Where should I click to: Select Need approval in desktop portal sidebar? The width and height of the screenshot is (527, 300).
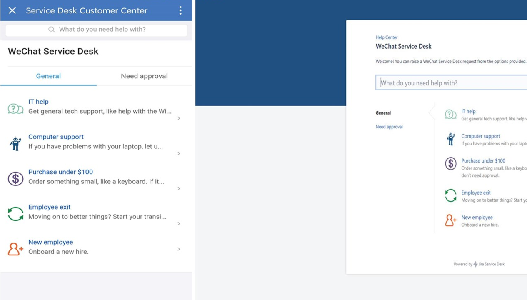click(389, 127)
